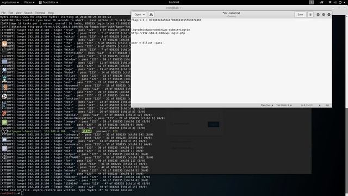Open the Places menu
Viewport: 348px width, 196px height.
(x=29, y=2)
